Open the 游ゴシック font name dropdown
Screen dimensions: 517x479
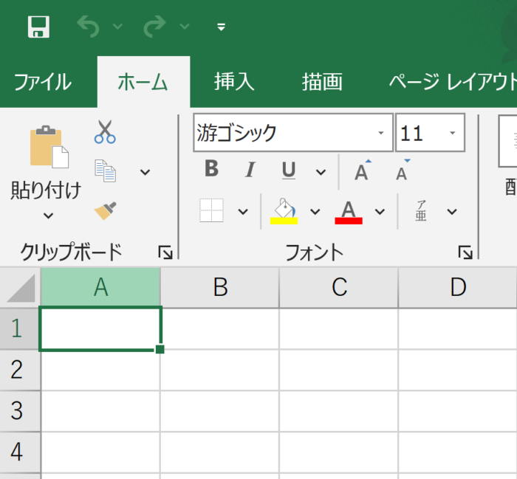381,134
